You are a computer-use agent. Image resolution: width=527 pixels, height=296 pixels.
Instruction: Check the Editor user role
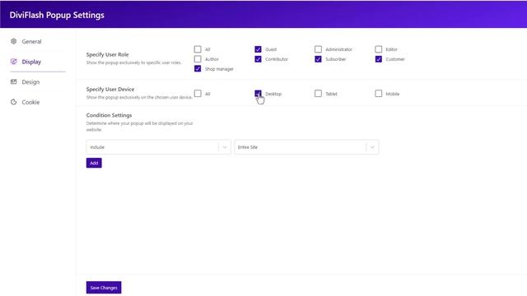(x=379, y=49)
